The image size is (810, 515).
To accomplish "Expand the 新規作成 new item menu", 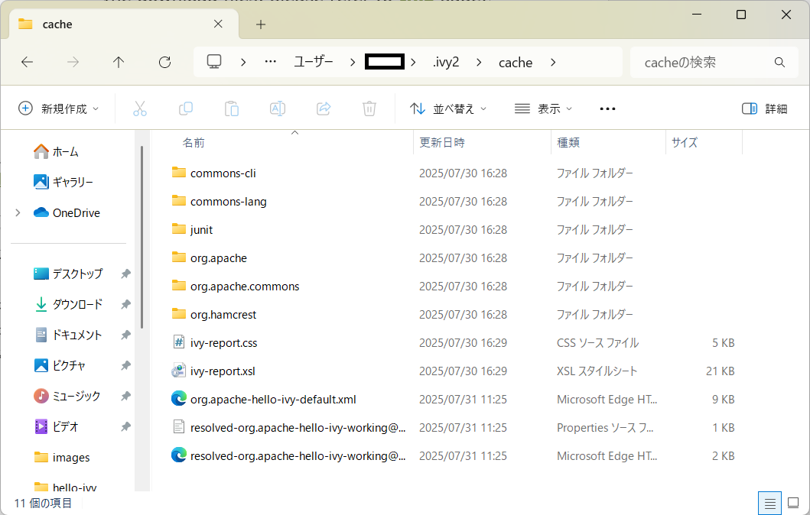I will point(59,109).
